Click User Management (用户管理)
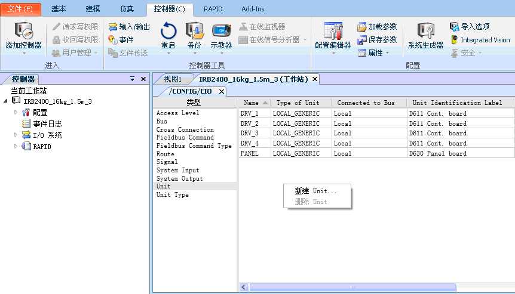Screen dimensions: 515x294 [x=75, y=52]
